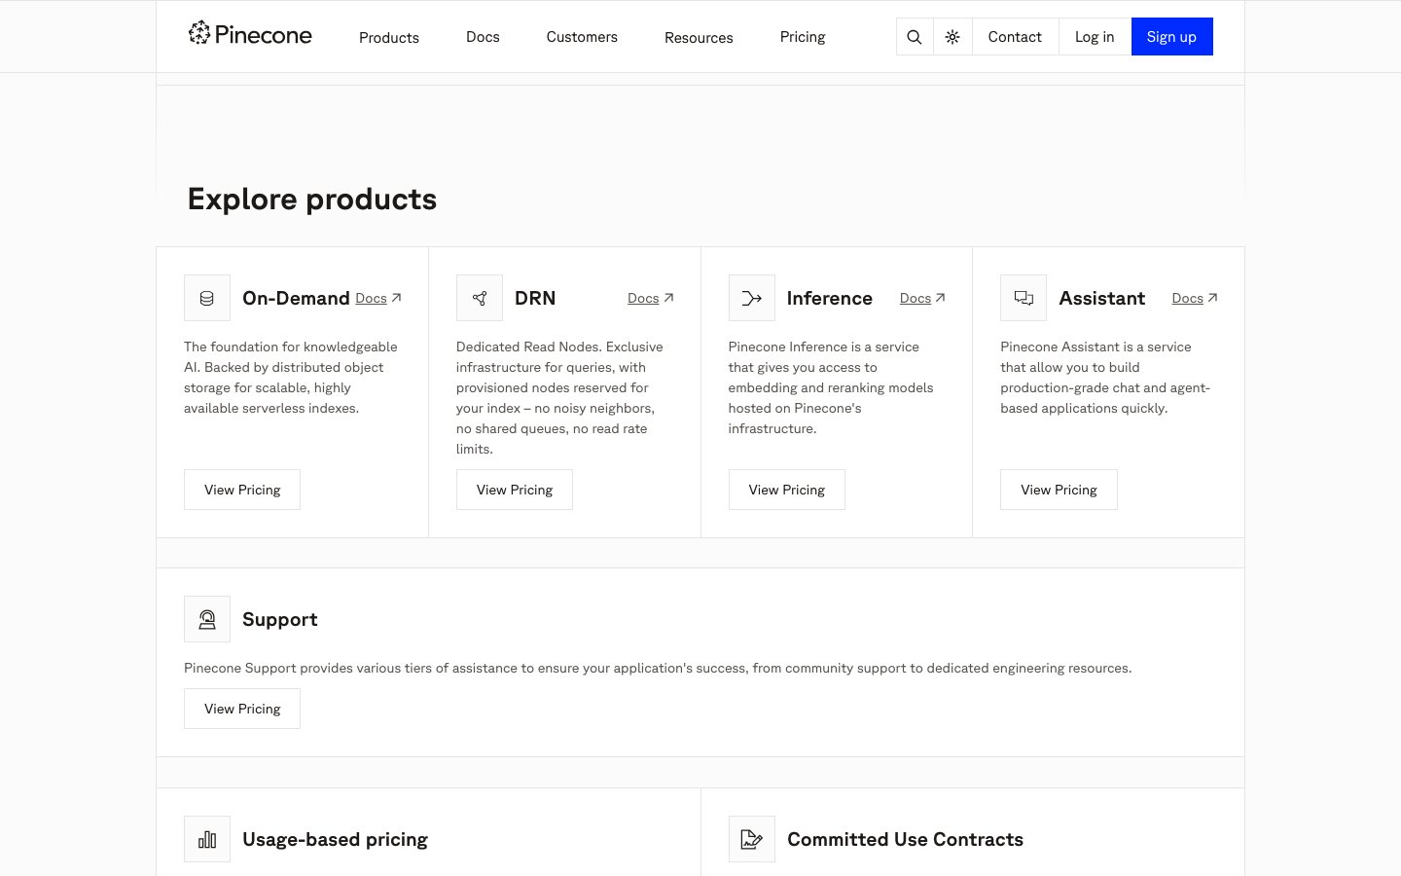The image size is (1401, 876).
Task: Click the Log in button
Action: tap(1095, 37)
